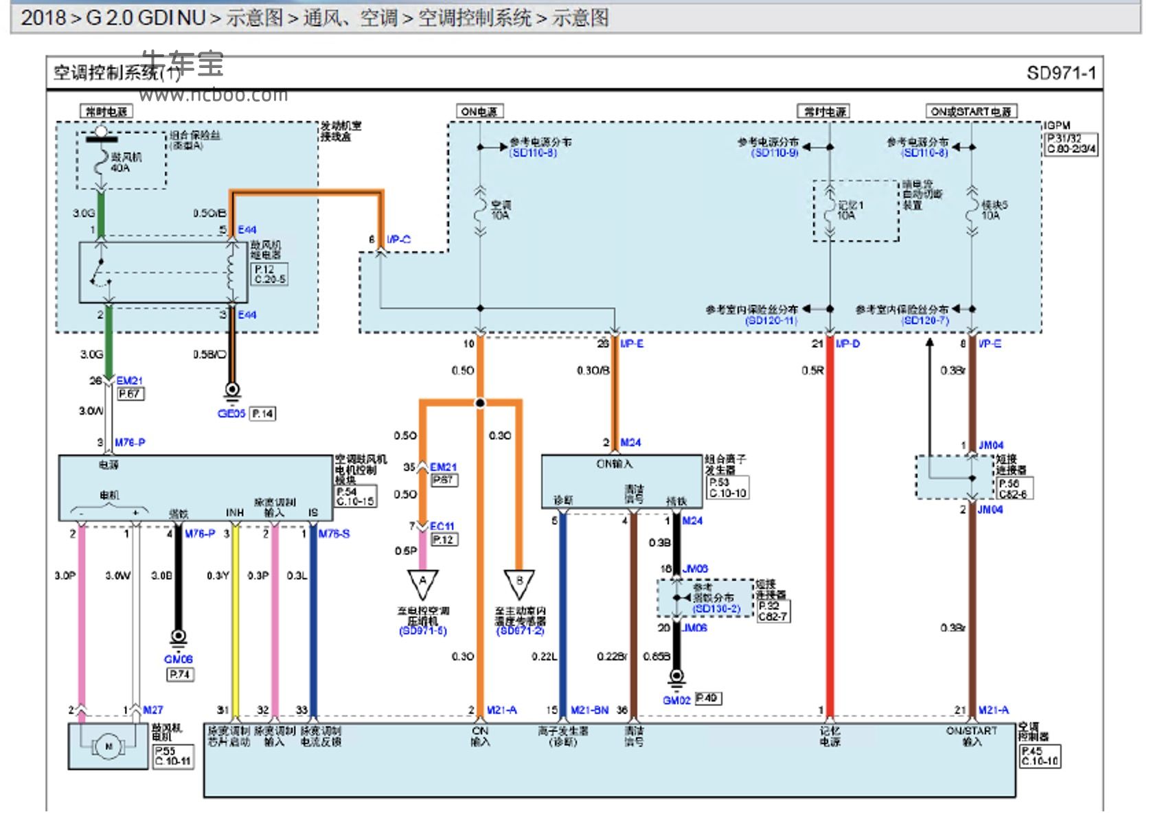Click the blower relay switch contact symbol
Image resolution: width=1151 pixels, height=813 pixels.
tap(101, 271)
